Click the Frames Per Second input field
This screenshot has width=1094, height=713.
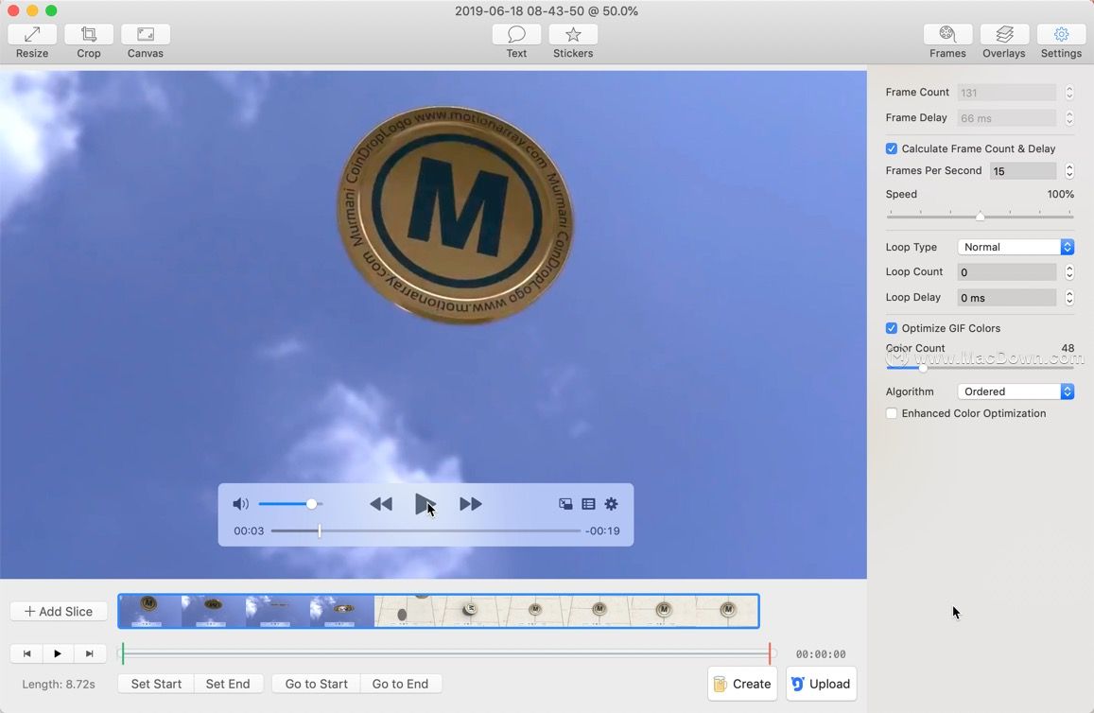pyautogui.click(x=1023, y=171)
